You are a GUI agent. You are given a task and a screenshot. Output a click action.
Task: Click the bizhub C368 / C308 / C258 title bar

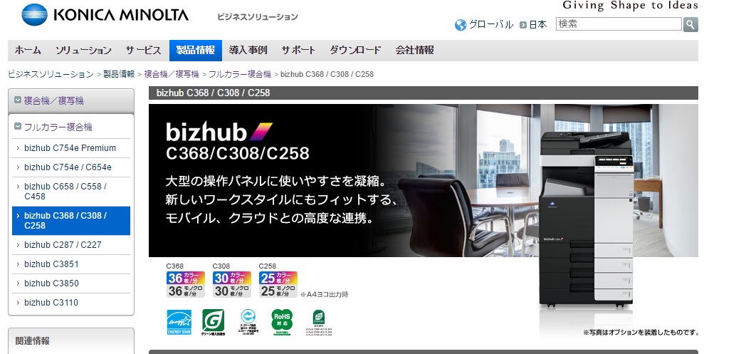pyautogui.click(x=424, y=93)
